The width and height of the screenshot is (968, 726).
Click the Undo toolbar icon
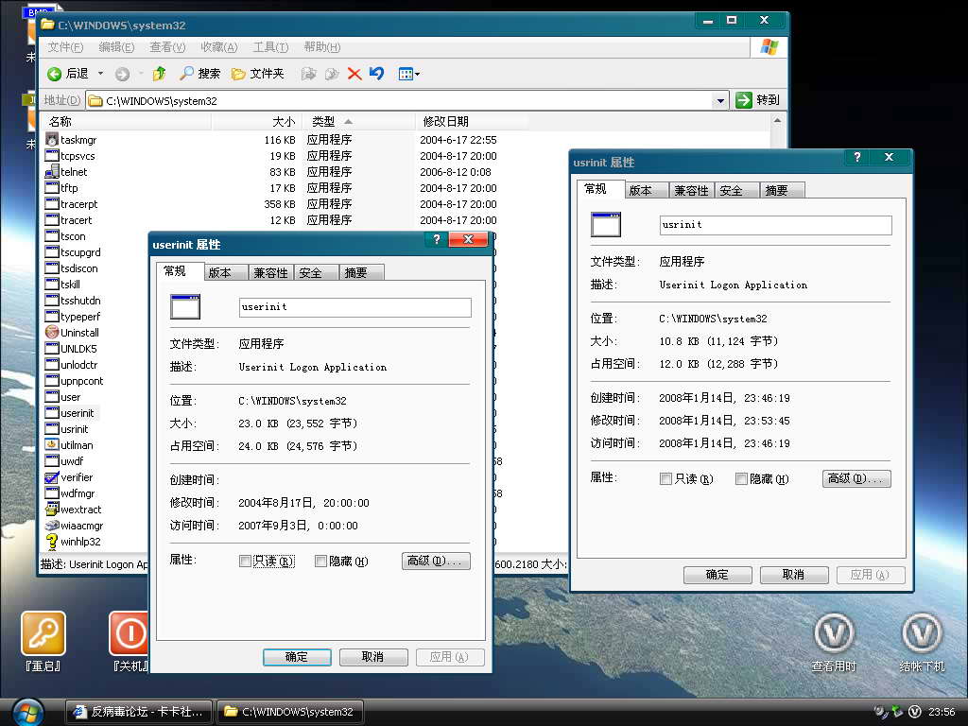pyautogui.click(x=376, y=74)
